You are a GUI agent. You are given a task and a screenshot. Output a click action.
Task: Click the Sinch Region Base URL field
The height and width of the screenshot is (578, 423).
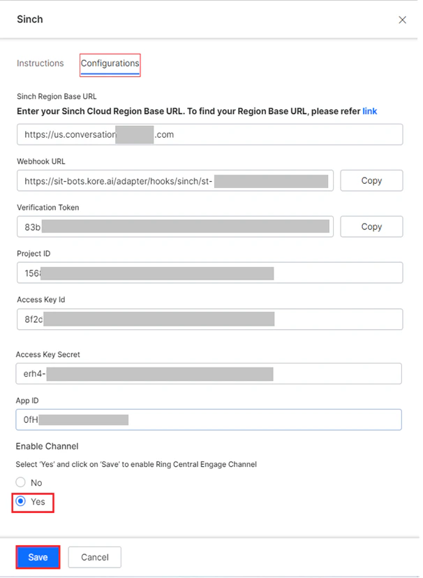(x=210, y=135)
